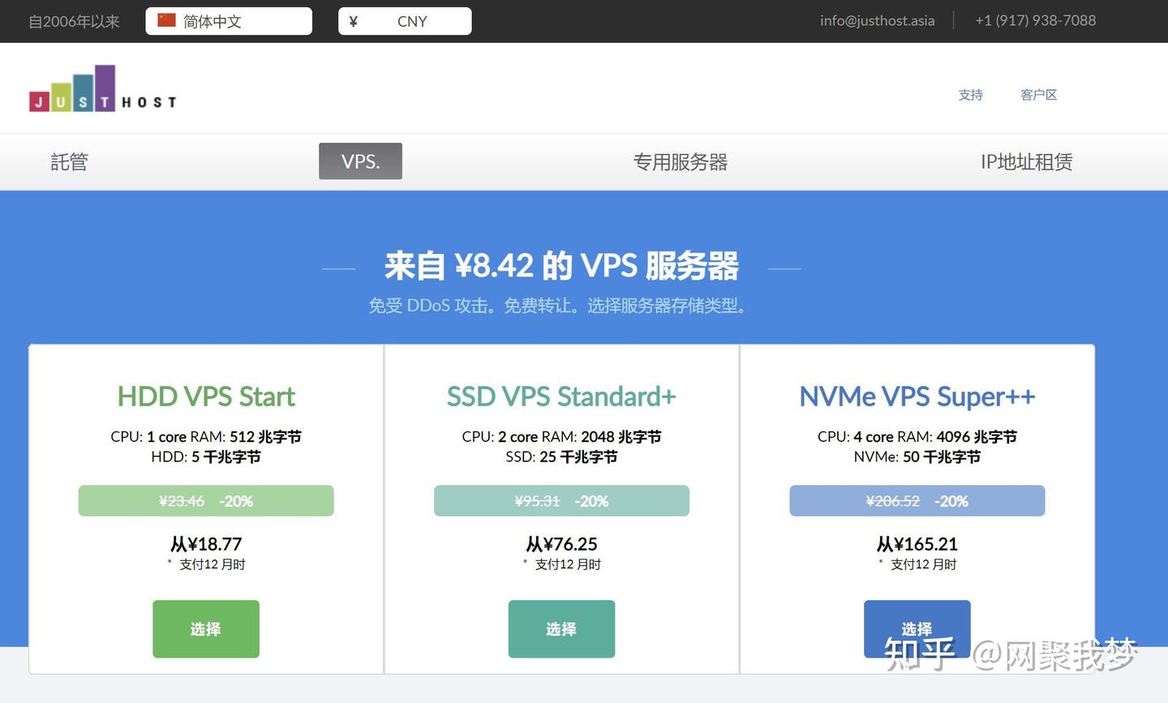Image resolution: width=1168 pixels, height=703 pixels.
Task: Click the HDD VPS Start plan title
Action: click(x=206, y=397)
